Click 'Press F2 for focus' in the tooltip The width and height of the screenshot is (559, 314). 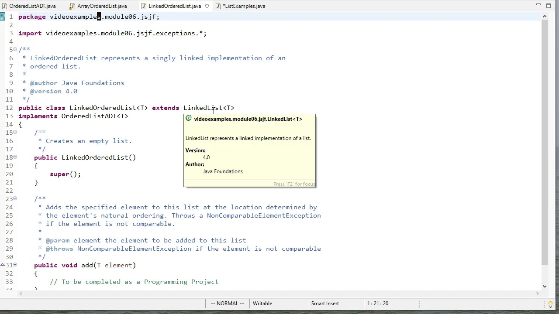click(294, 184)
